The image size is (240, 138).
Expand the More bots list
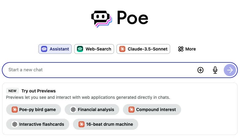coord(187,49)
